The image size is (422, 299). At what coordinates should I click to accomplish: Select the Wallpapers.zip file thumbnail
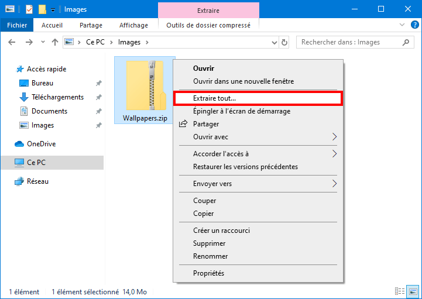(145, 88)
